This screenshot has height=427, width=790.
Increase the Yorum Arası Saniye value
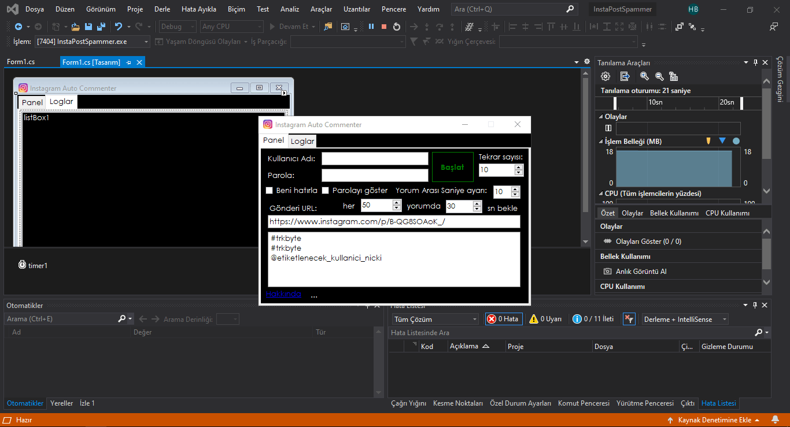tap(515, 190)
